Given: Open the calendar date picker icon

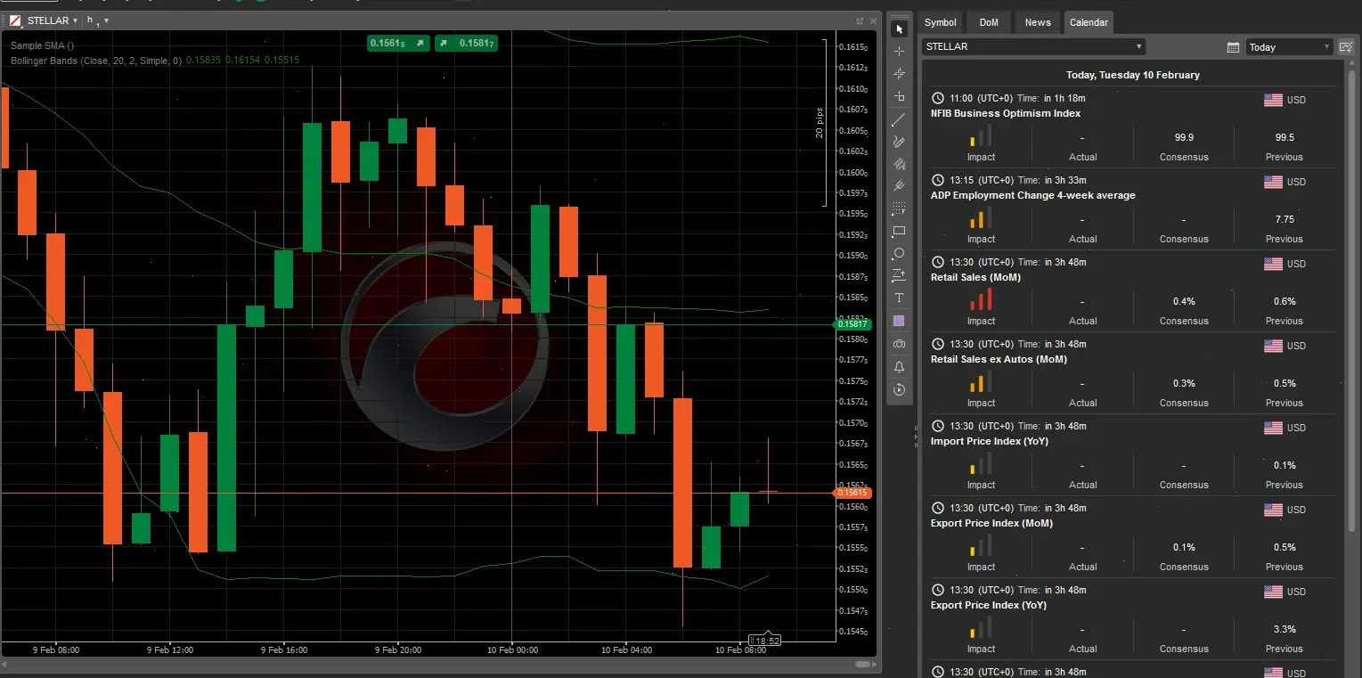Looking at the screenshot, I should click(1233, 46).
